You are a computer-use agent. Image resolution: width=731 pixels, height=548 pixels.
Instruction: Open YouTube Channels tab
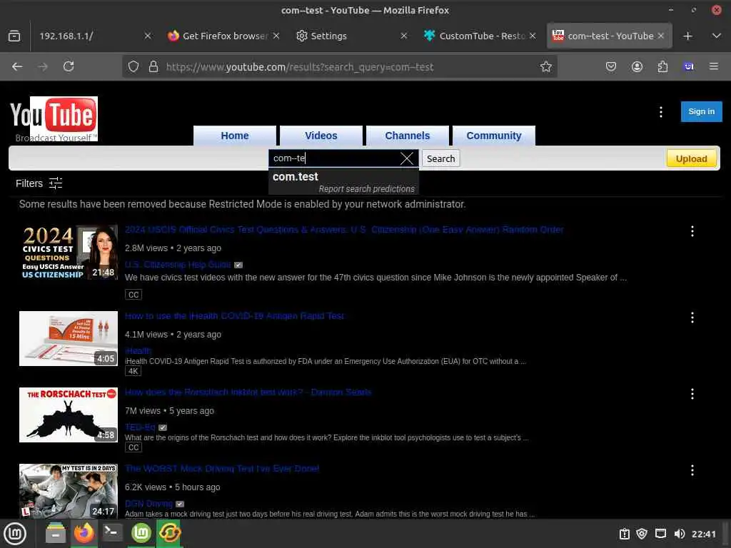(x=408, y=136)
